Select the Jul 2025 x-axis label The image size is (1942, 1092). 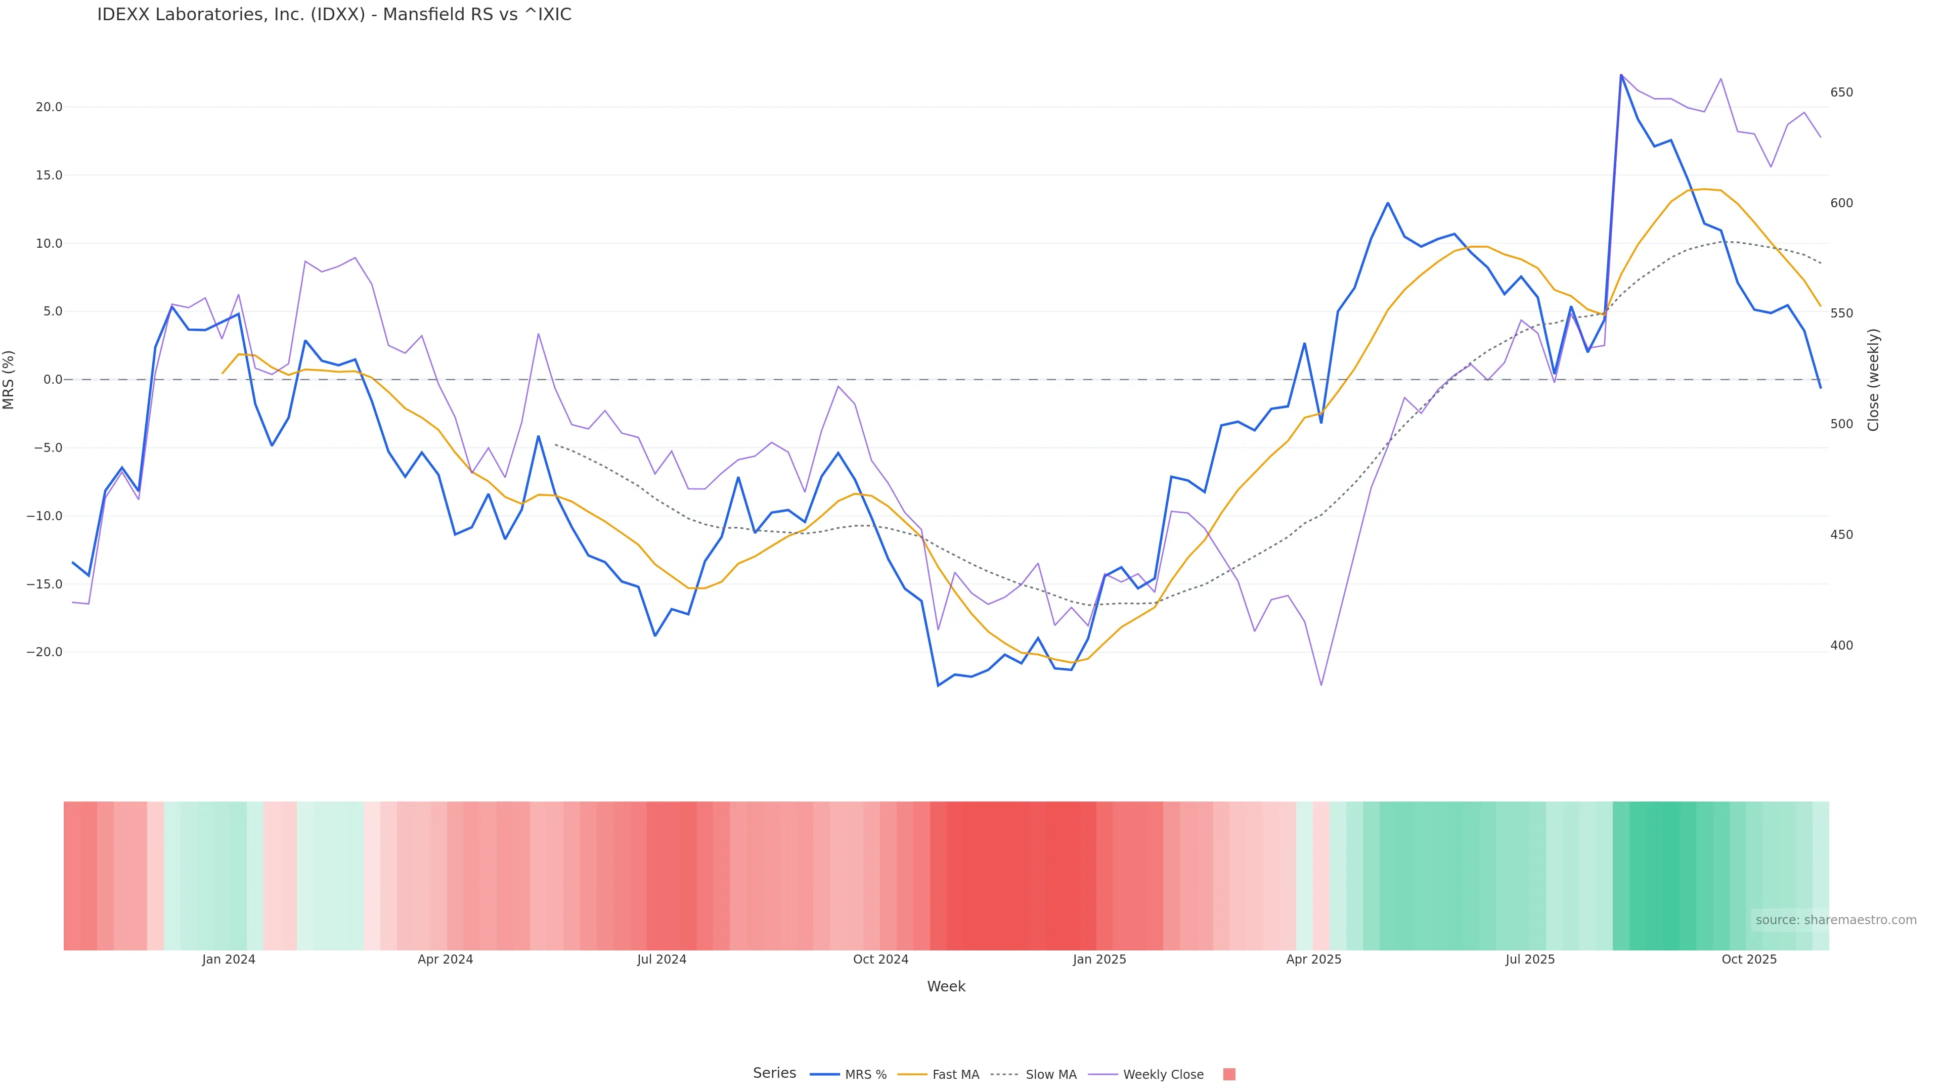[x=1530, y=960]
